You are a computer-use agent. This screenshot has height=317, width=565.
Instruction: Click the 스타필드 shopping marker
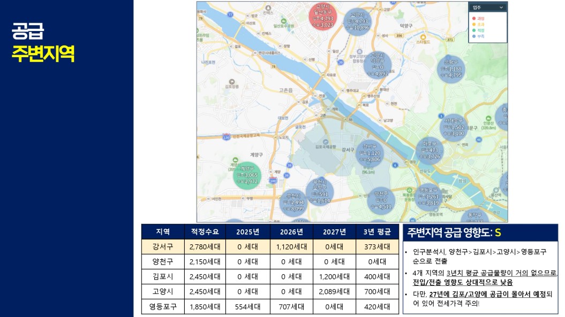click(x=424, y=37)
